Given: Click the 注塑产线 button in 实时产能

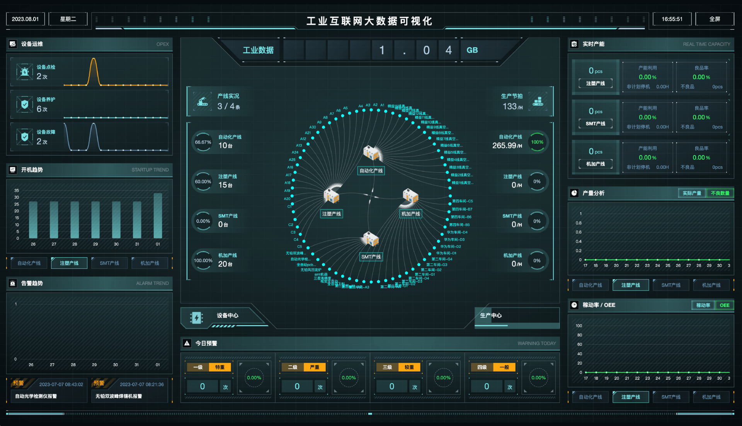Looking at the screenshot, I should coord(595,83).
